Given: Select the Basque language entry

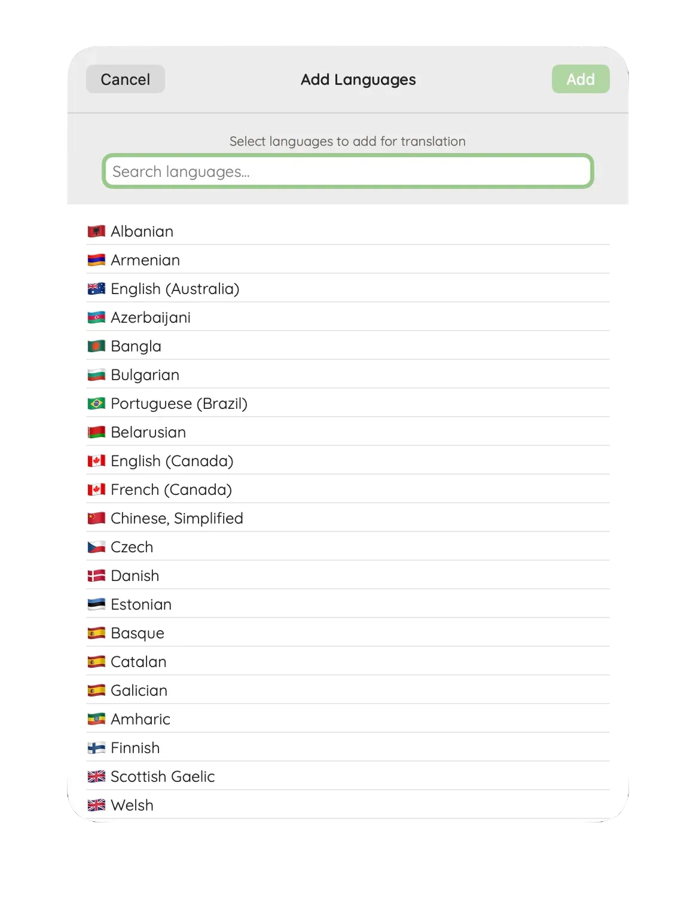Looking at the screenshot, I should (348, 633).
